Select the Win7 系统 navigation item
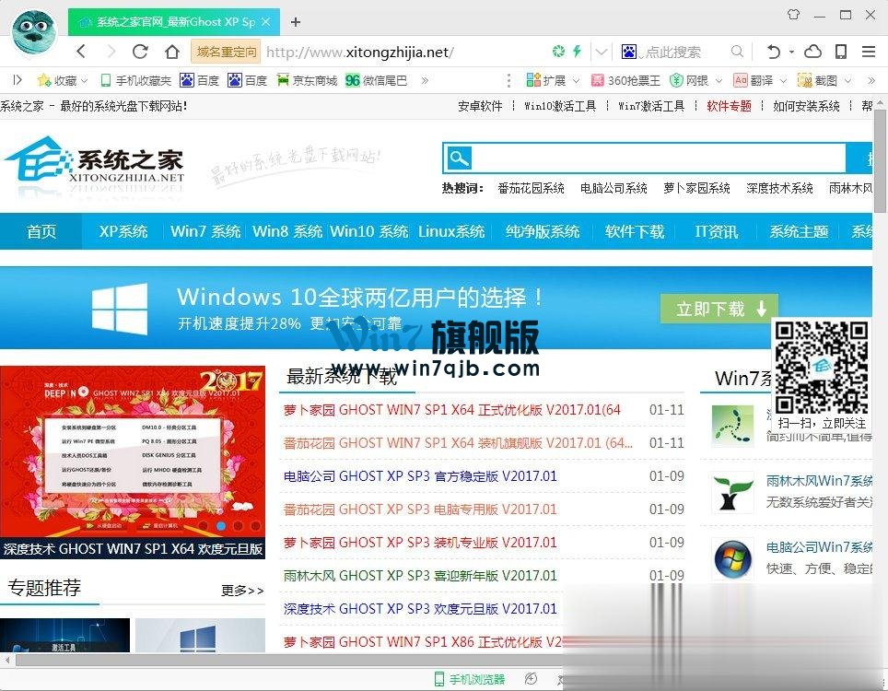The height and width of the screenshot is (691, 888). click(205, 231)
